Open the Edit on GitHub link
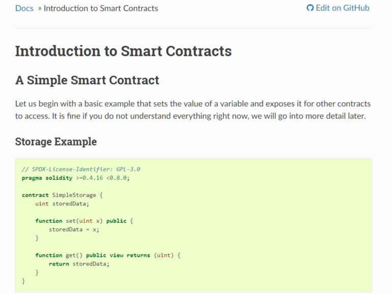This screenshot has height=294, width=392. (338, 8)
